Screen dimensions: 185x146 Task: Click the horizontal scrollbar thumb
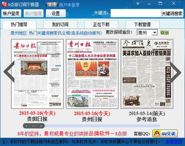click(34, 126)
